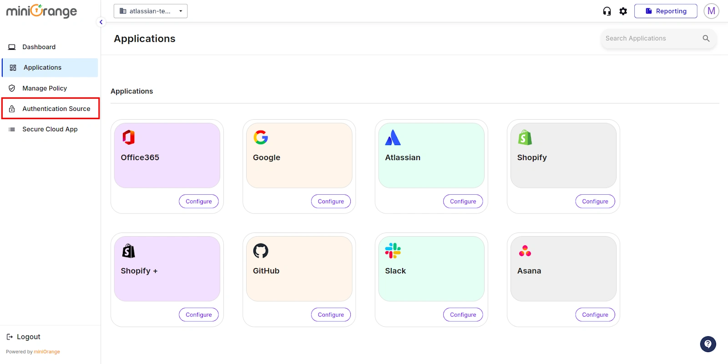This screenshot has height=364, width=728.
Task: Configure the Asana application
Action: (595, 314)
